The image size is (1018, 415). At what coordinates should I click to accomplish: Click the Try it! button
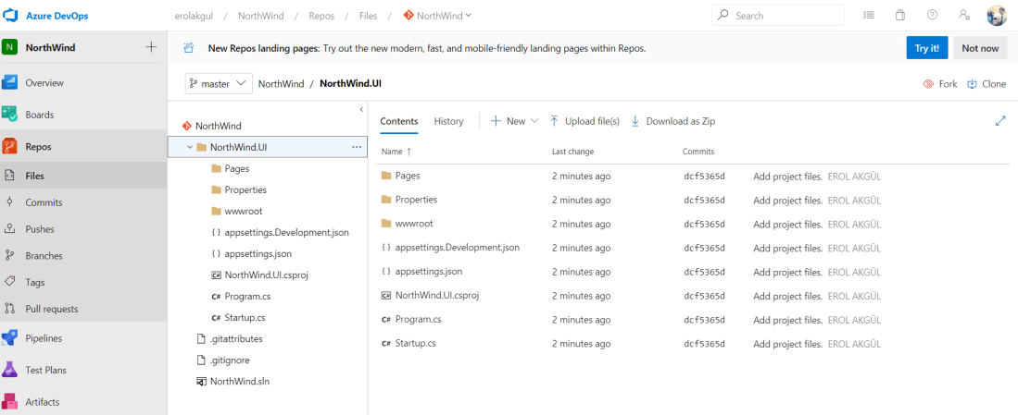pyautogui.click(x=926, y=48)
